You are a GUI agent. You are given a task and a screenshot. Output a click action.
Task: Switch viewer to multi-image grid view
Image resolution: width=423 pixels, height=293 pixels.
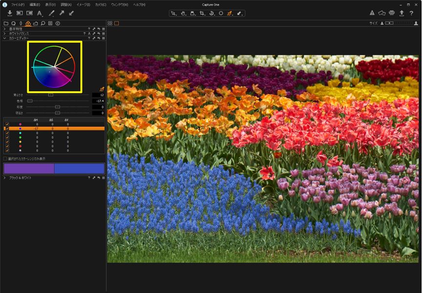click(x=110, y=23)
